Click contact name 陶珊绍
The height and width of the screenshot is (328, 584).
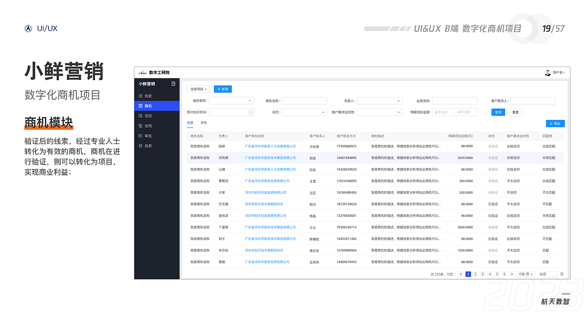314,239
